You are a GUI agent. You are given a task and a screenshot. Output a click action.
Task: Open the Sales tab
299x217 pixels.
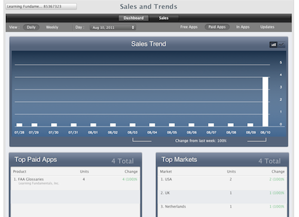click(164, 18)
